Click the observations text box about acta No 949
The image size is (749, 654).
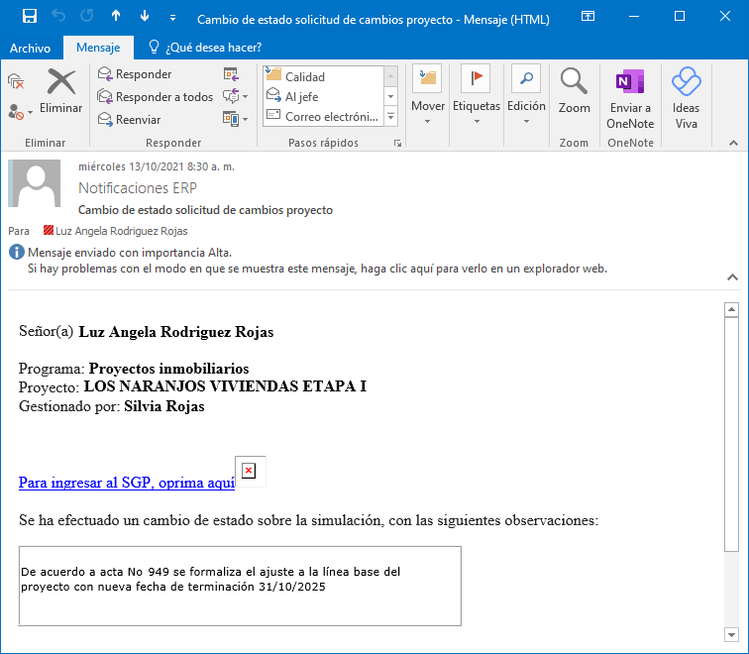point(240,586)
